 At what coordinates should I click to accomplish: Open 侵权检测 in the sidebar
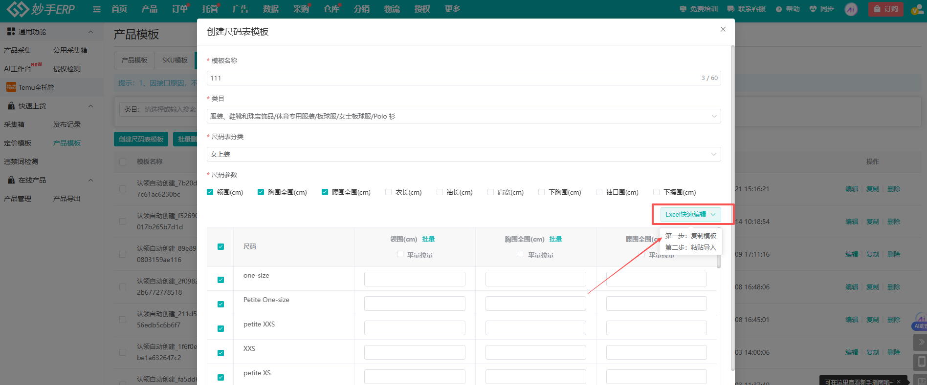pyautogui.click(x=67, y=69)
